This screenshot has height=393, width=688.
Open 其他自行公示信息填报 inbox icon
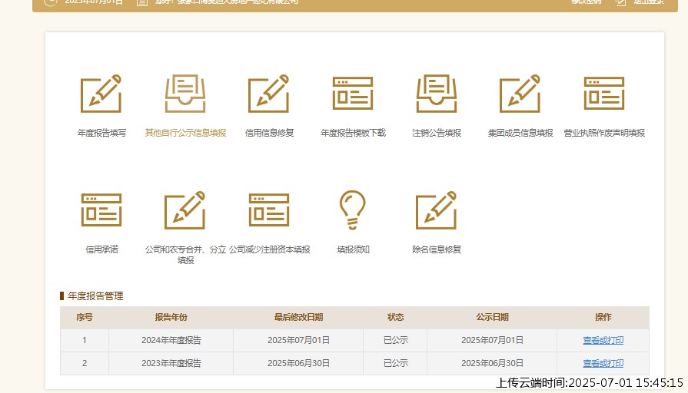tap(184, 94)
